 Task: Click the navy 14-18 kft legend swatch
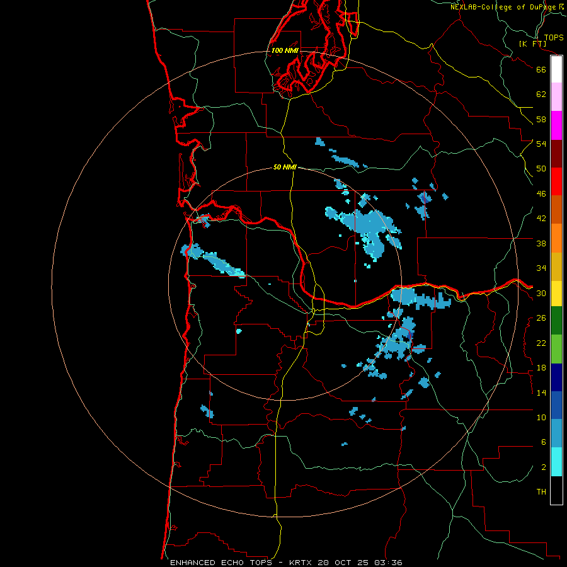556,377
